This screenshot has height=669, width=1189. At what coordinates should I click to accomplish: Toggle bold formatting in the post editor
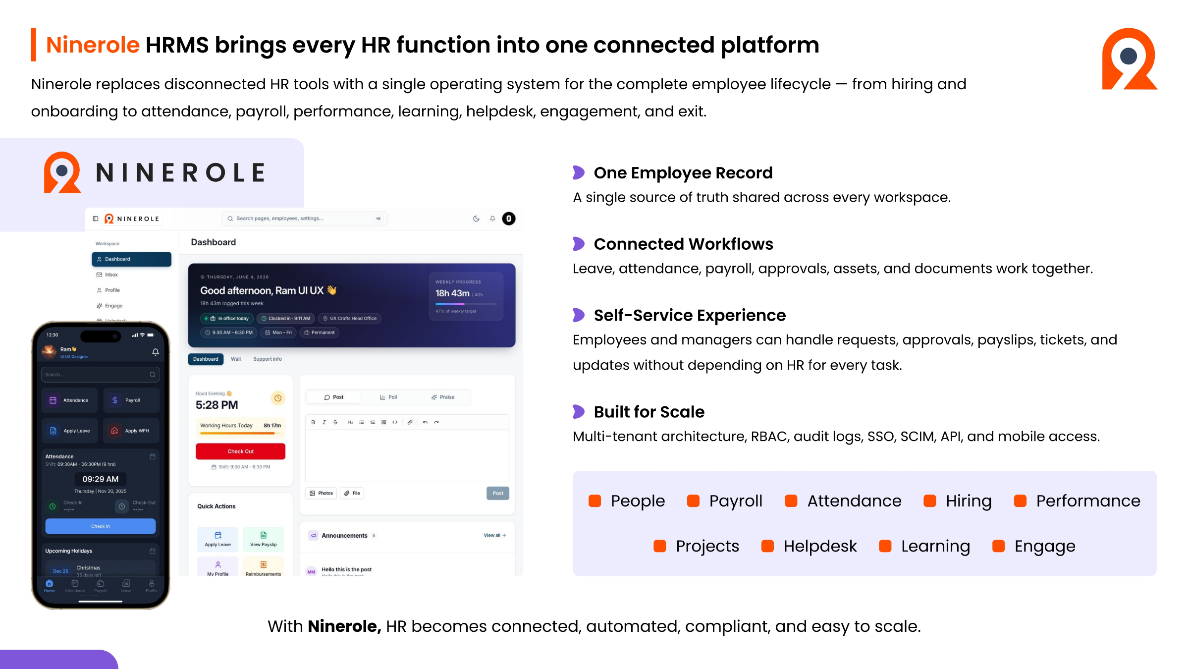coord(313,422)
